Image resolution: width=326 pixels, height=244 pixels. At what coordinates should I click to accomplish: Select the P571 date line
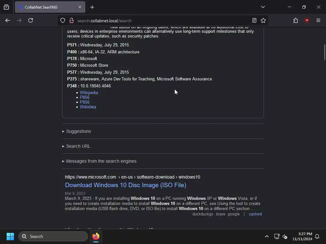[x=98, y=45]
